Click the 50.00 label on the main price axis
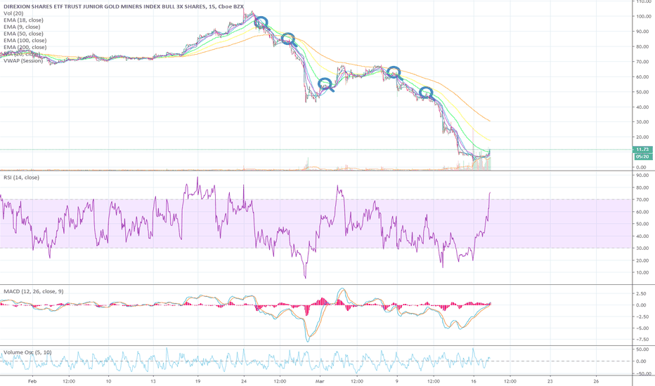 [643, 92]
